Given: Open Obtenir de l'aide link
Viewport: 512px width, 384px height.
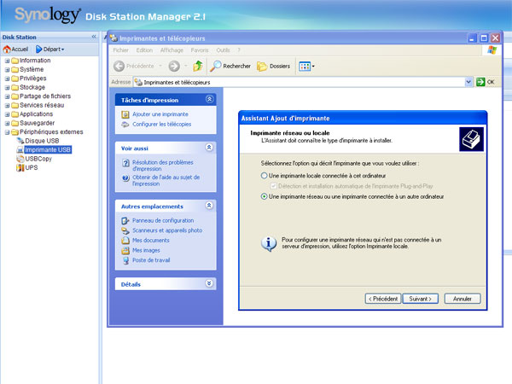Looking at the screenshot, I should click(166, 181).
